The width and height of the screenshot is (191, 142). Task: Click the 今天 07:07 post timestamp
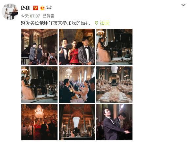tap(31, 16)
